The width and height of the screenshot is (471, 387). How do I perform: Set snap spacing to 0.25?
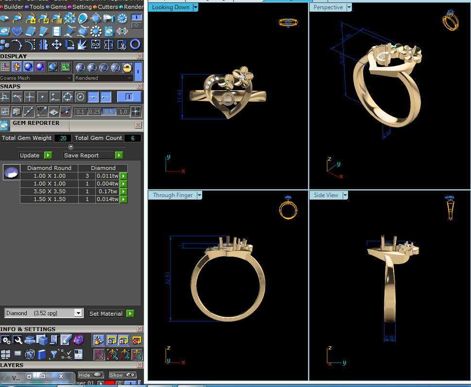95,112
